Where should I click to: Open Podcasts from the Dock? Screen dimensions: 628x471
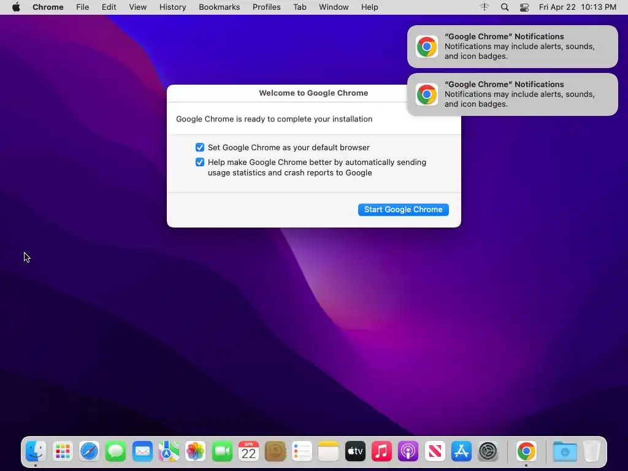point(408,451)
